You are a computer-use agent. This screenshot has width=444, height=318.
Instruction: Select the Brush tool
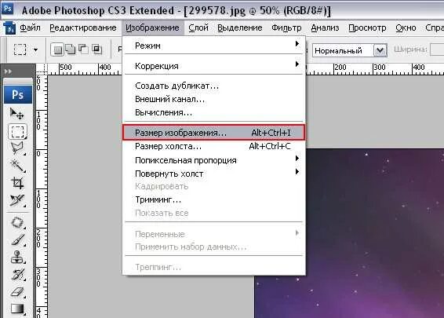coord(17,240)
